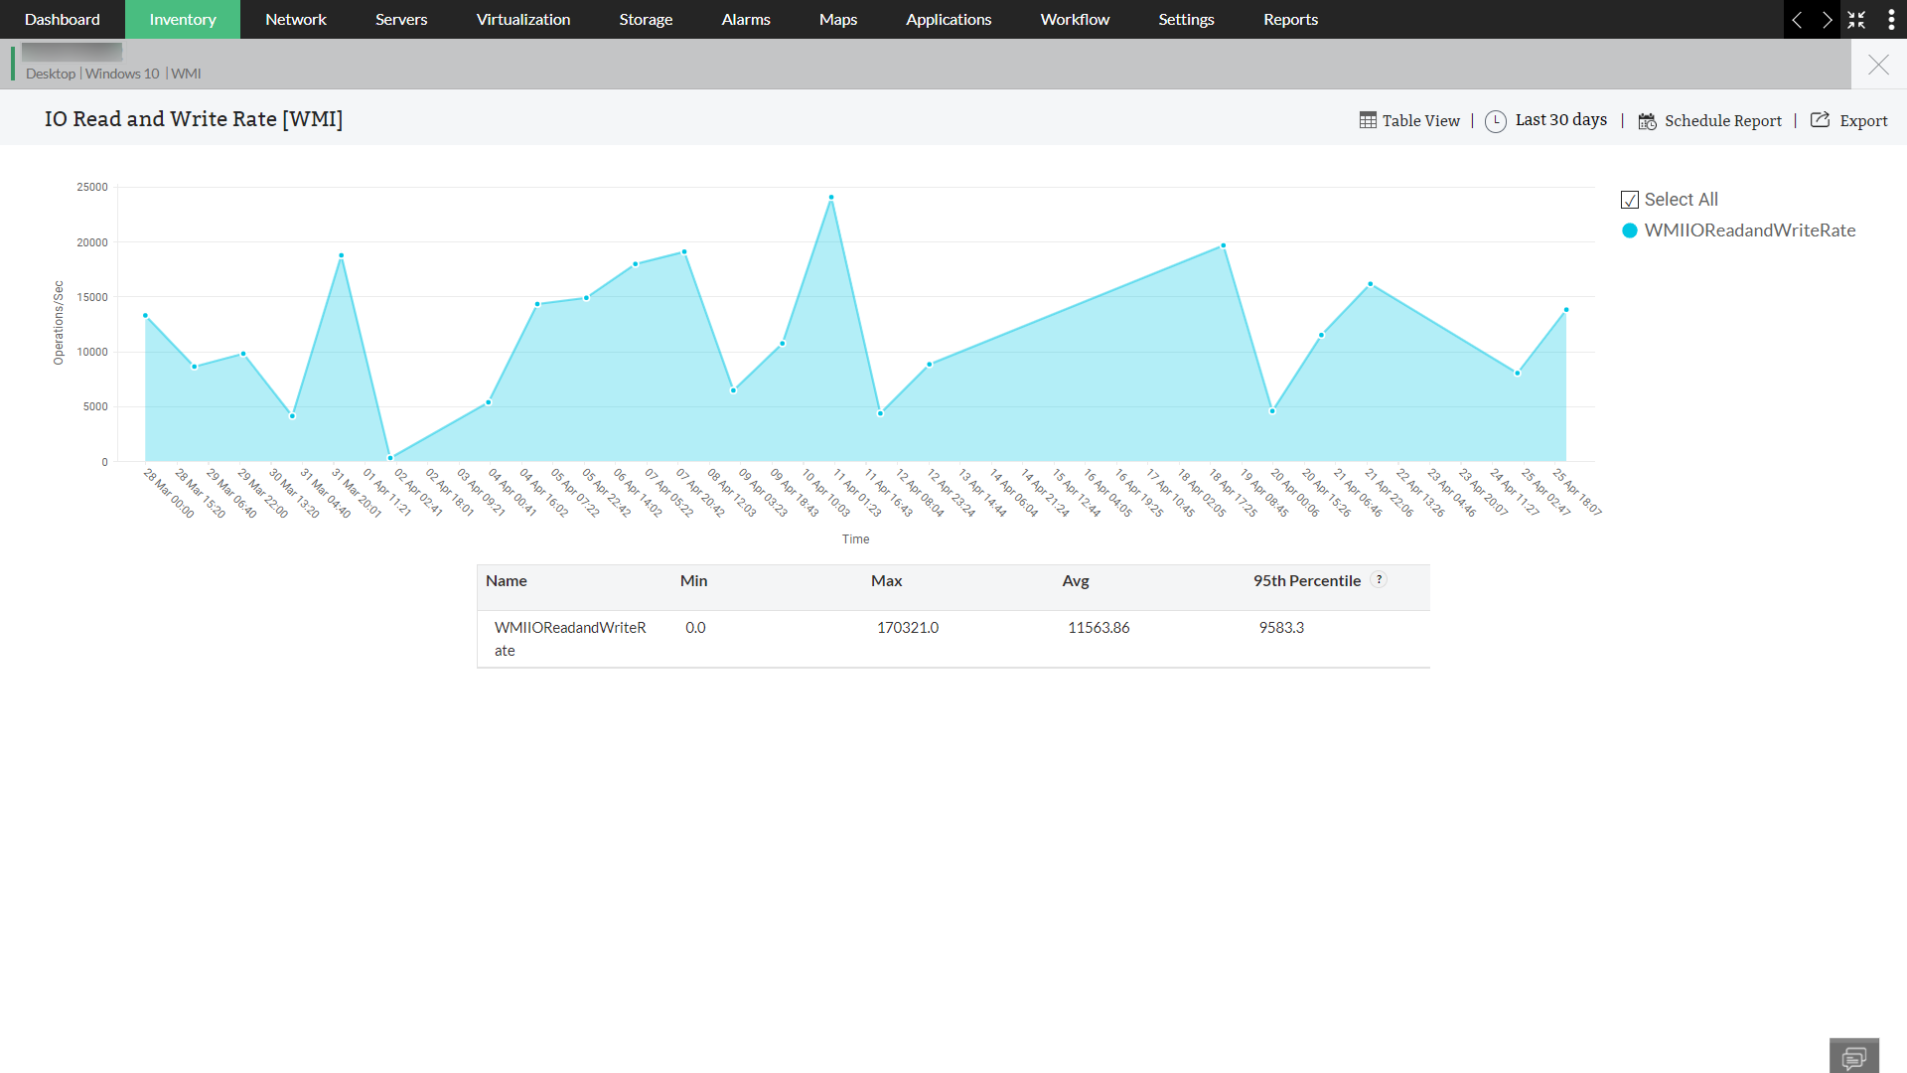
Task: Go to previous menu with left chevron
Action: tap(1797, 20)
